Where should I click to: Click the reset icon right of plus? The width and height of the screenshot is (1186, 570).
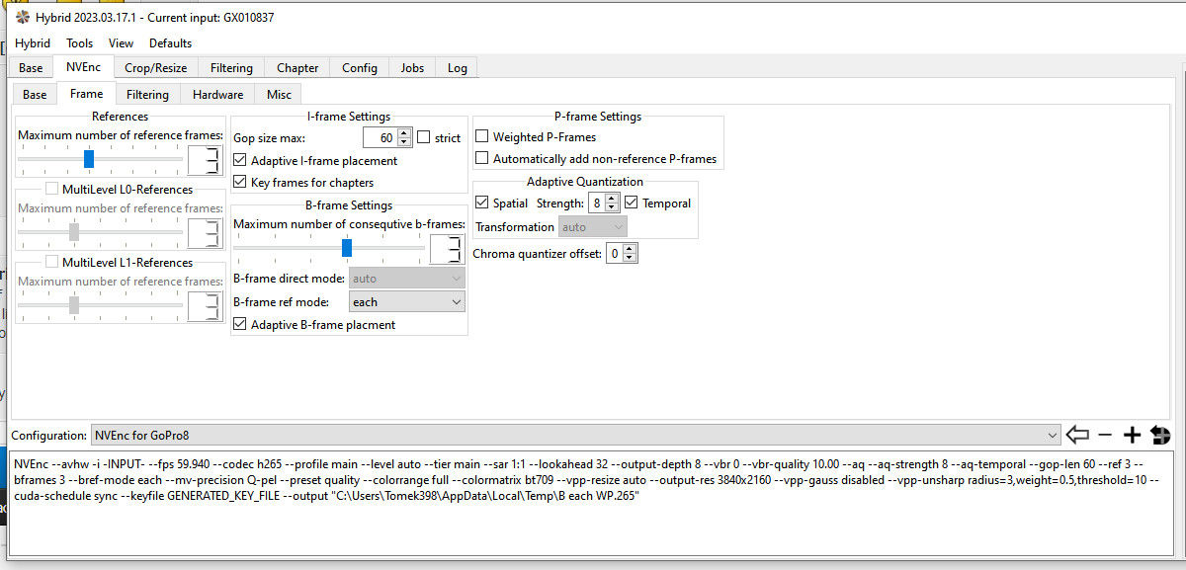coord(1160,435)
